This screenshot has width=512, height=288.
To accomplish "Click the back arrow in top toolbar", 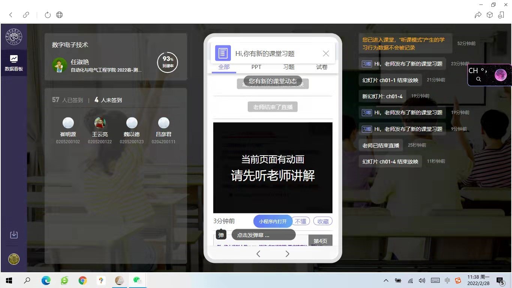I will pyautogui.click(x=11, y=15).
